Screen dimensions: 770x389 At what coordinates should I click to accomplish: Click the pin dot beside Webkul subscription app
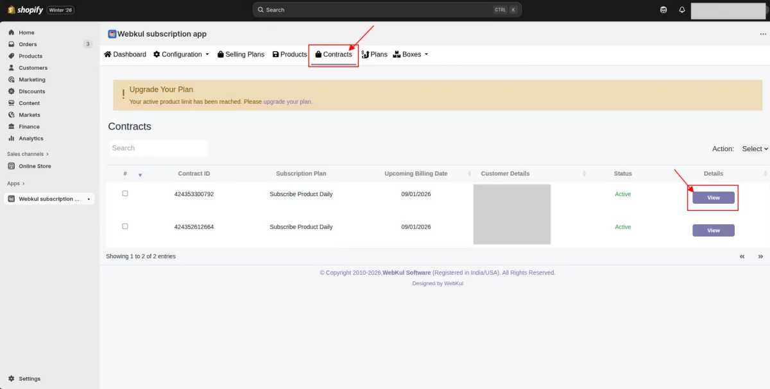[x=89, y=199]
